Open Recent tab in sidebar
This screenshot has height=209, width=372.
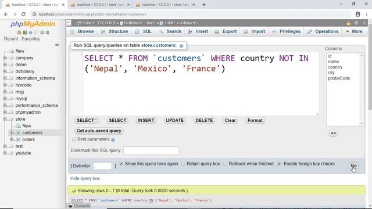[11, 39]
